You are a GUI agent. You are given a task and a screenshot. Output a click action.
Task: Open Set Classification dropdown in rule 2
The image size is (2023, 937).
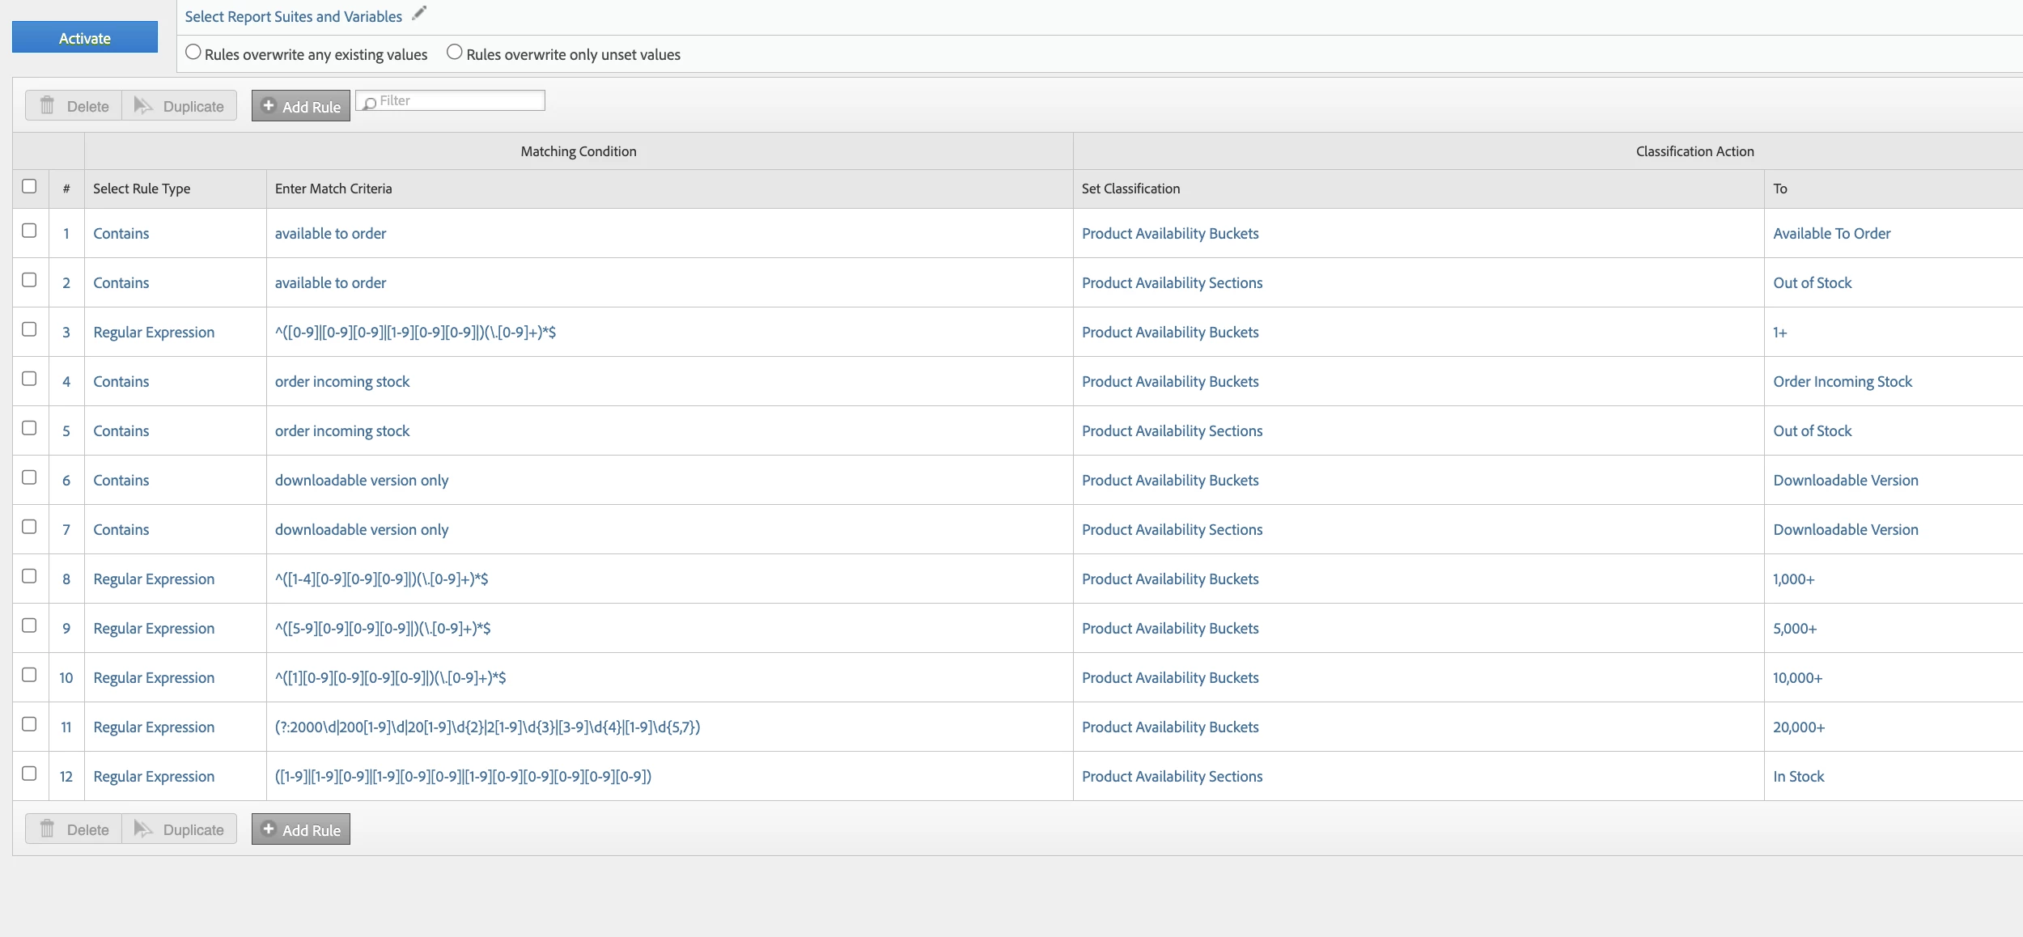(x=1172, y=283)
